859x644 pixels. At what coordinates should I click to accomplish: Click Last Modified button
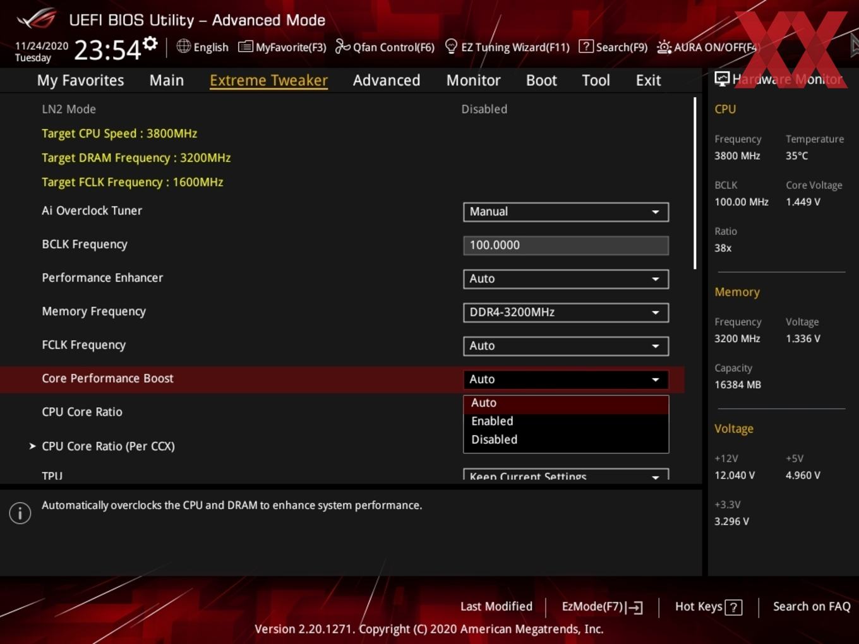[x=496, y=607]
